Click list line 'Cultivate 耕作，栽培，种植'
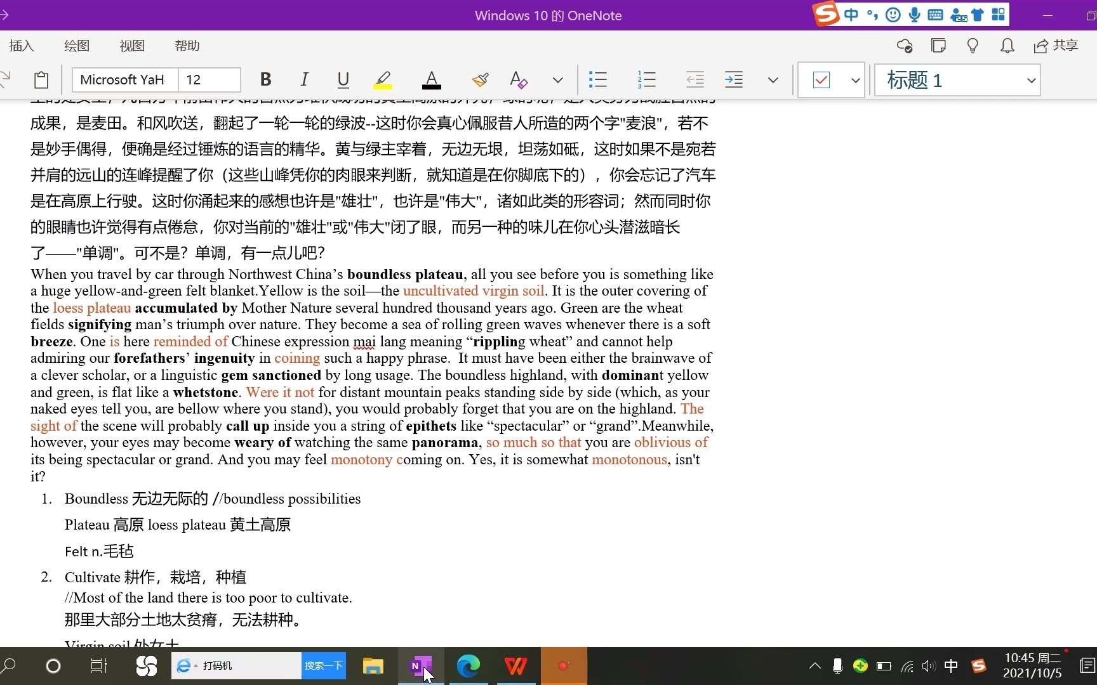This screenshot has height=685, width=1097. (x=155, y=577)
